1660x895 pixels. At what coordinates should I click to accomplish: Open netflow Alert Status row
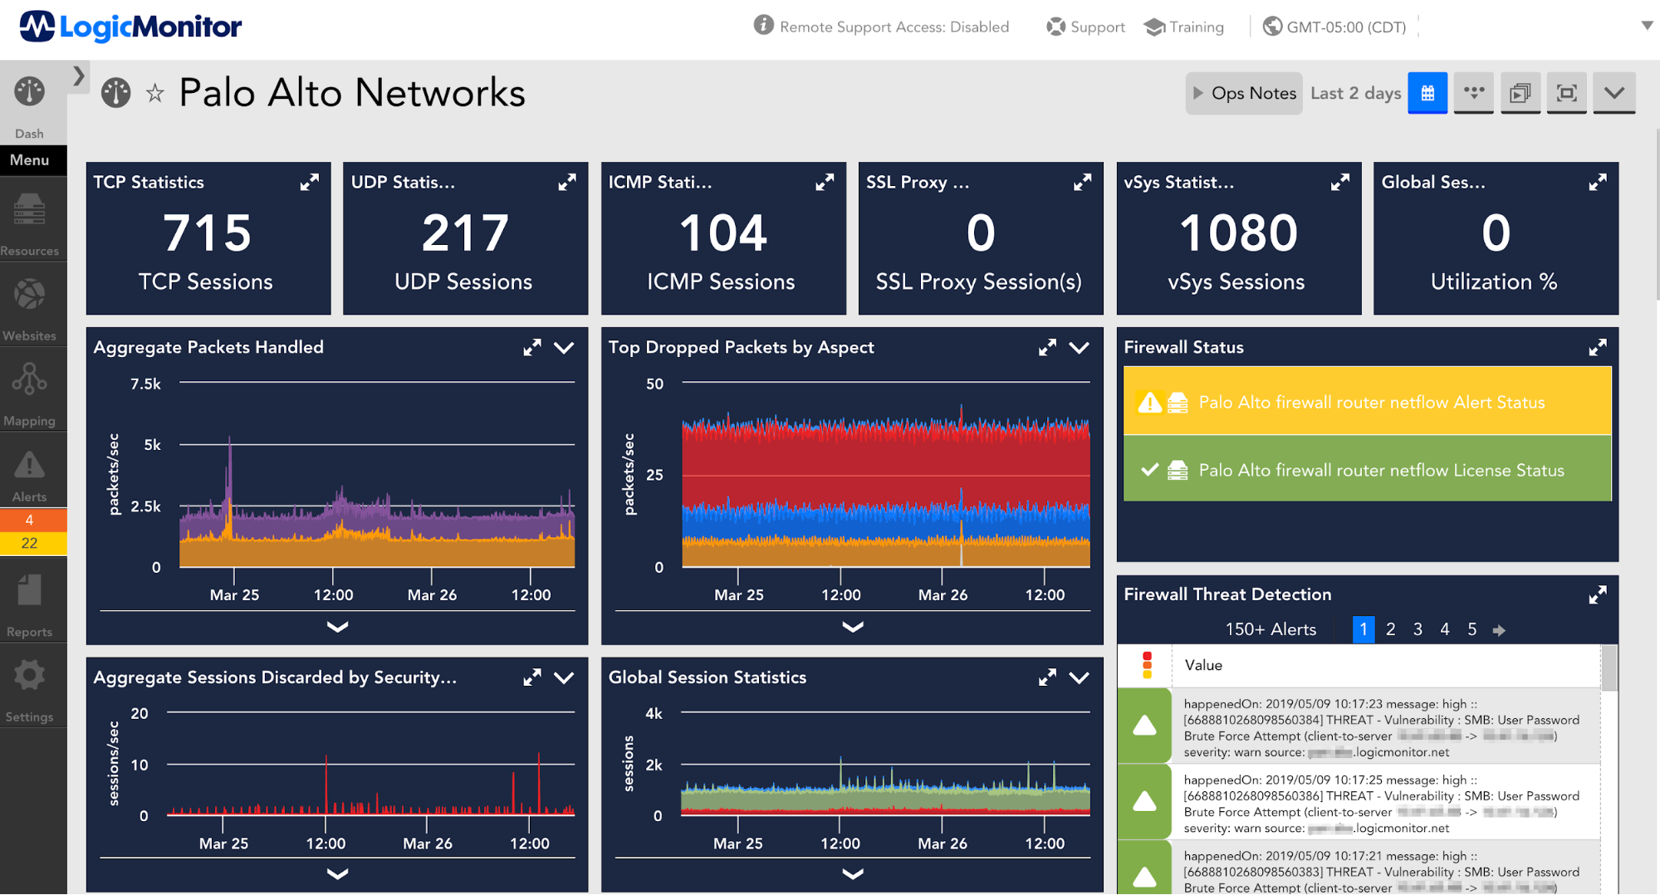[1367, 403]
